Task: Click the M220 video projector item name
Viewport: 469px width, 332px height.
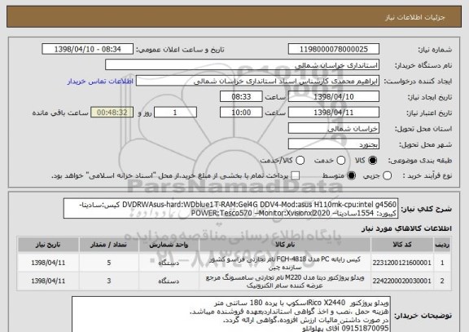Action: click(285, 281)
